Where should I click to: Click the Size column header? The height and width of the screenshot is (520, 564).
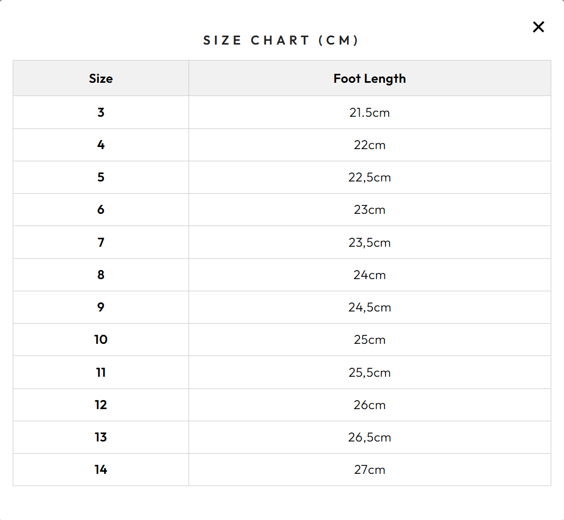(x=101, y=79)
